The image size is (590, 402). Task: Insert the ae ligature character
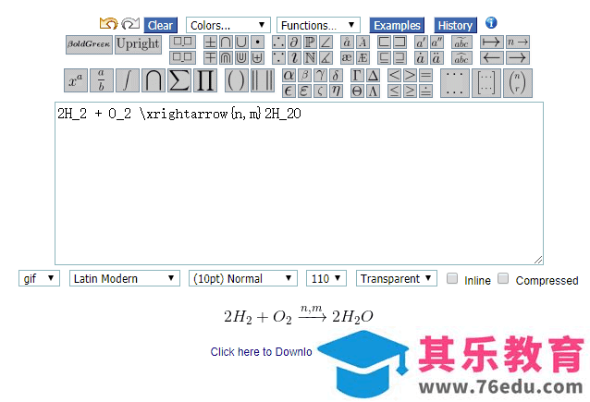[347, 57]
